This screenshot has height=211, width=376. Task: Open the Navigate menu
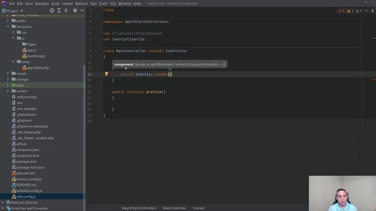(x=42, y=4)
